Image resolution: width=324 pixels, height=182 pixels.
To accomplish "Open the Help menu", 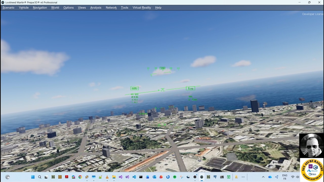I will [x=158, y=8].
